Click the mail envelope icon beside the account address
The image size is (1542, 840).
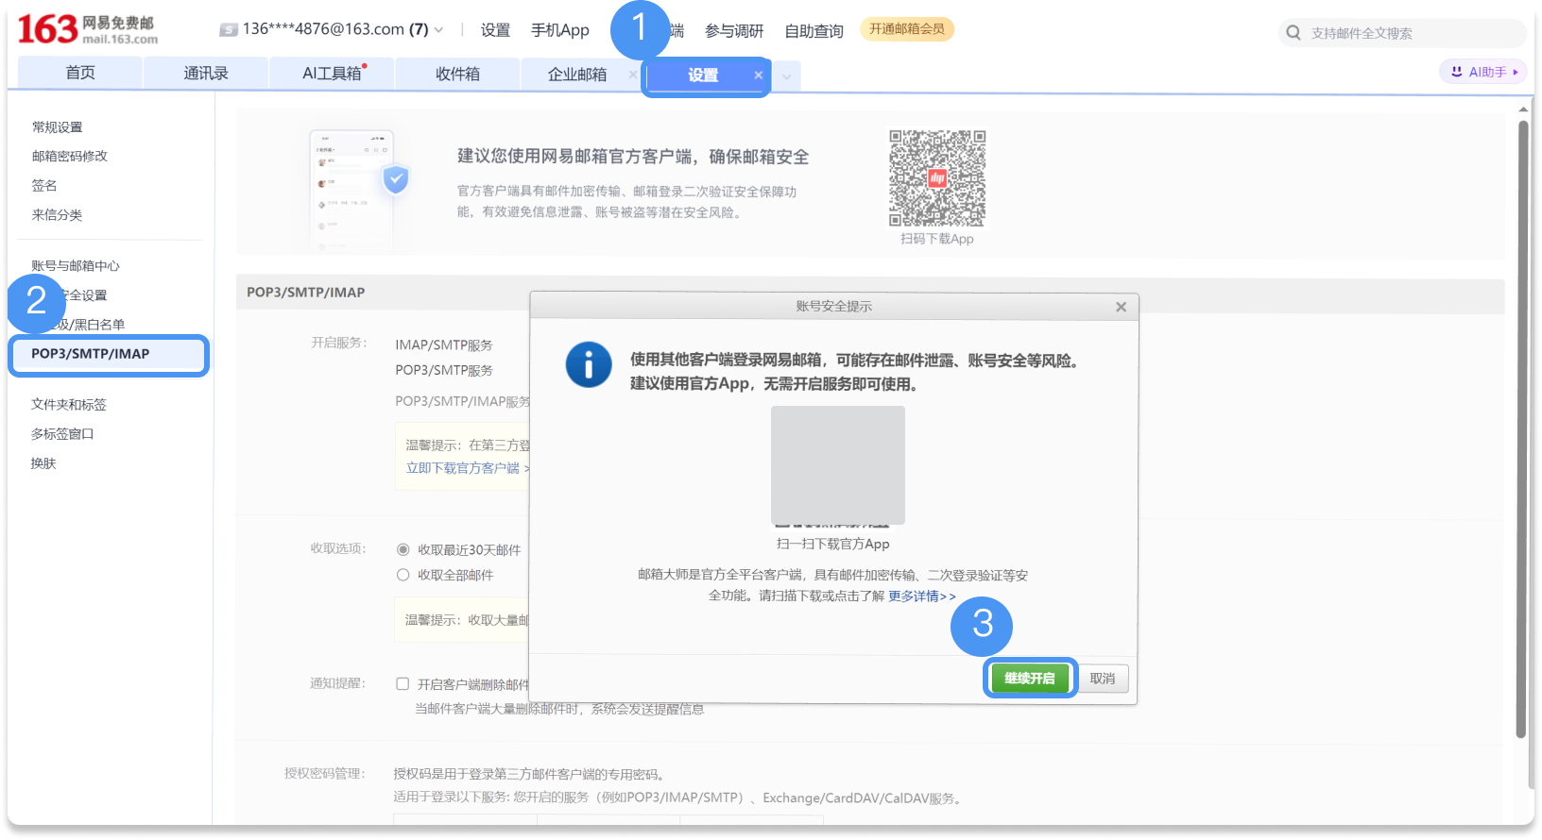point(229,30)
